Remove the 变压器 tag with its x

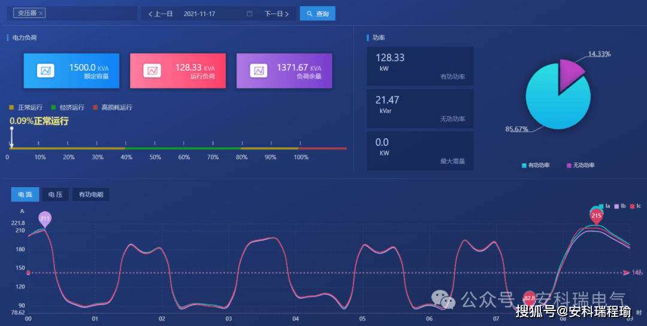[41, 14]
